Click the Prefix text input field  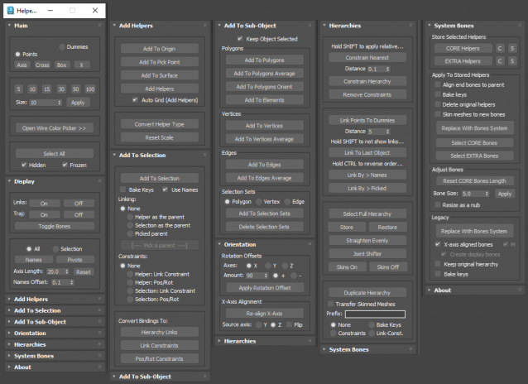tap(375, 314)
